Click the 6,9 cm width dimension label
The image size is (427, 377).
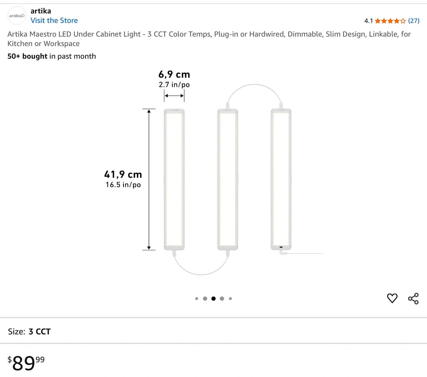click(x=174, y=75)
